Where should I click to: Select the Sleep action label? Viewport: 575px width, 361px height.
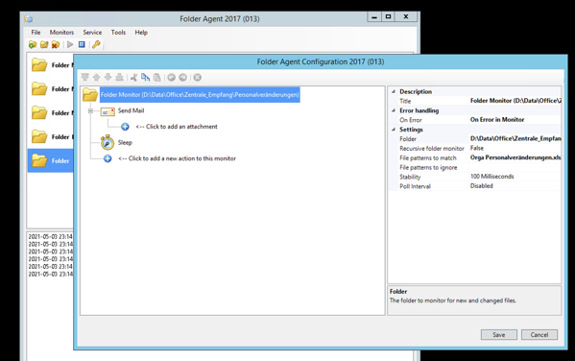coord(125,142)
